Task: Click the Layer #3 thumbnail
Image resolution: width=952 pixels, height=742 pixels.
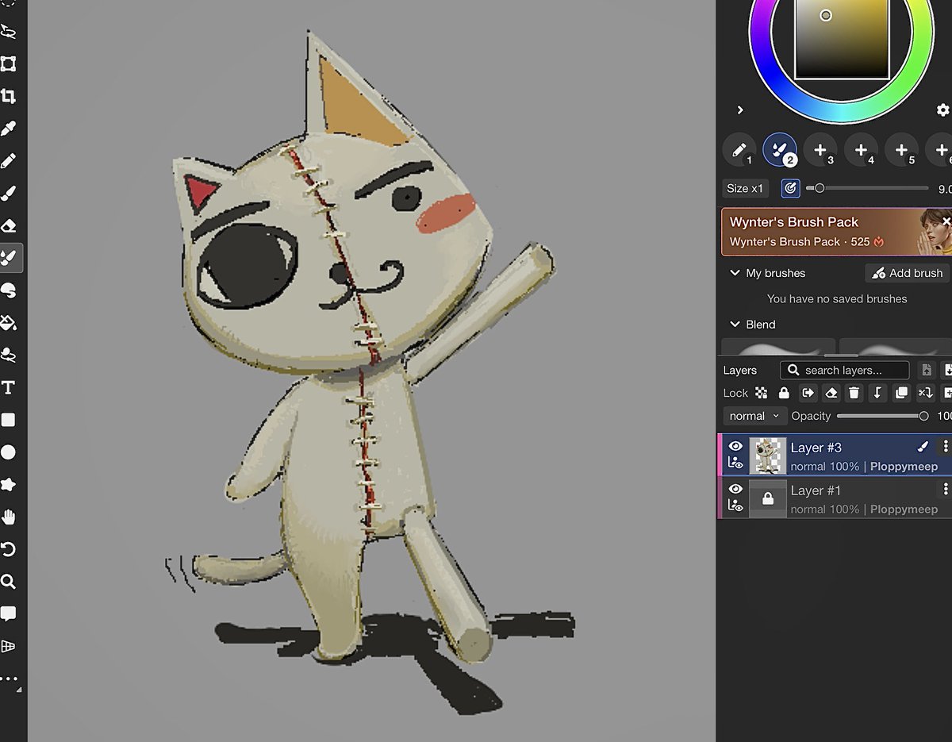Action: click(x=768, y=456)
